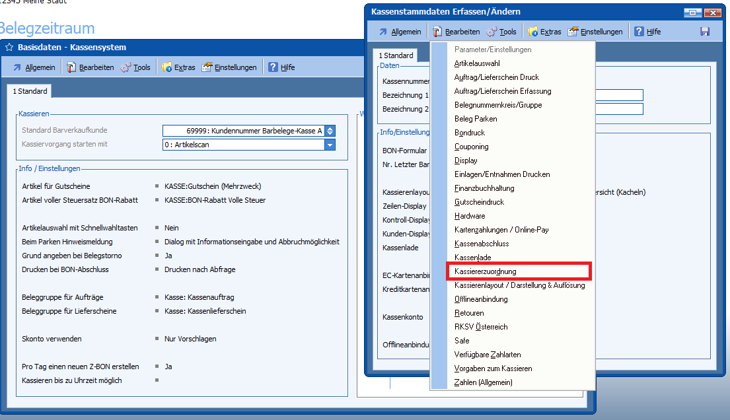Click the Standard Barverkaufkunde spinner arrows
Image resolution: width=730 pixels, height=420 pixels.
pyautogui.click(x=330, y=131)
